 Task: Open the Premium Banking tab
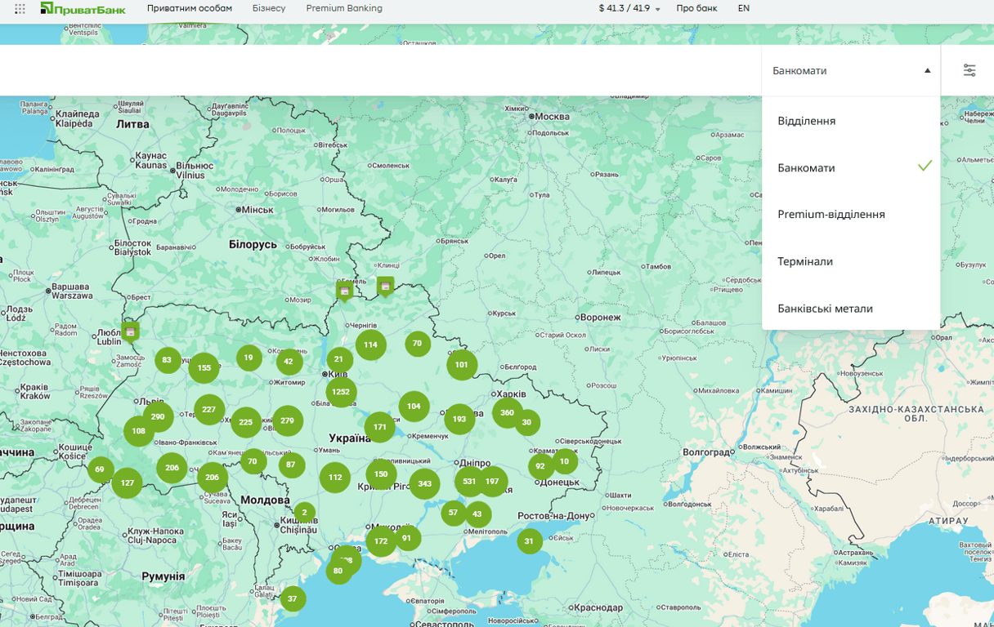344,8
